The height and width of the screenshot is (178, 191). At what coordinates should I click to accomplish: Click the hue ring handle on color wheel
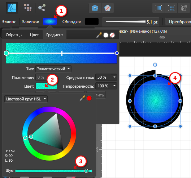click(x=25, y=138)
